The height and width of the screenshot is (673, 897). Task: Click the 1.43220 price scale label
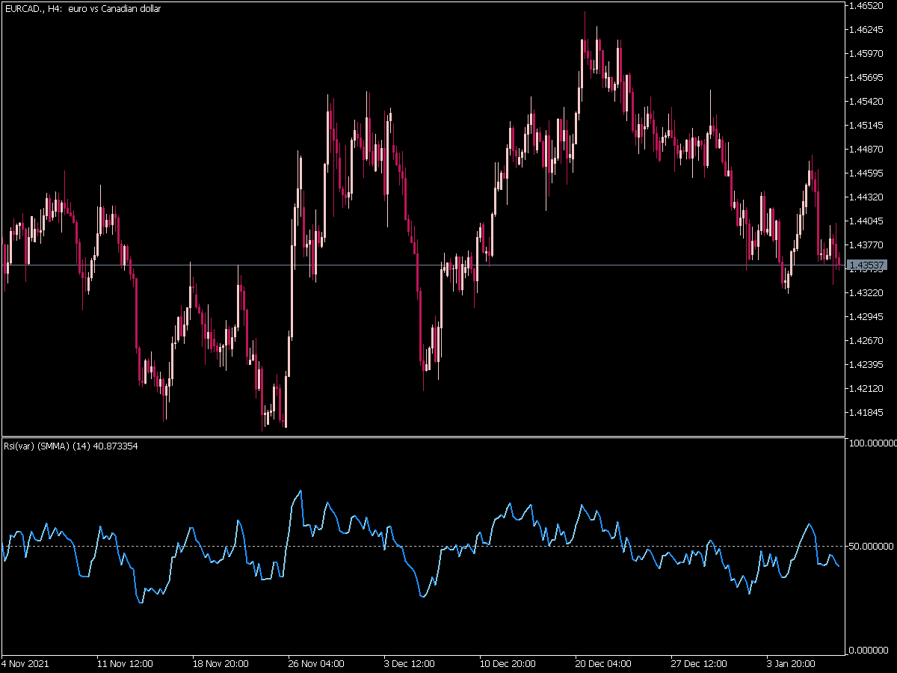[x=868, y=293]
